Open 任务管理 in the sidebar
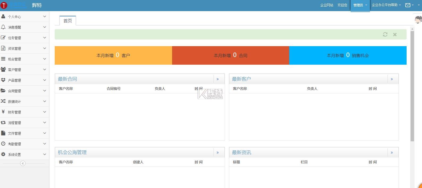The image size is (422, 188). (x=15, y=38)
